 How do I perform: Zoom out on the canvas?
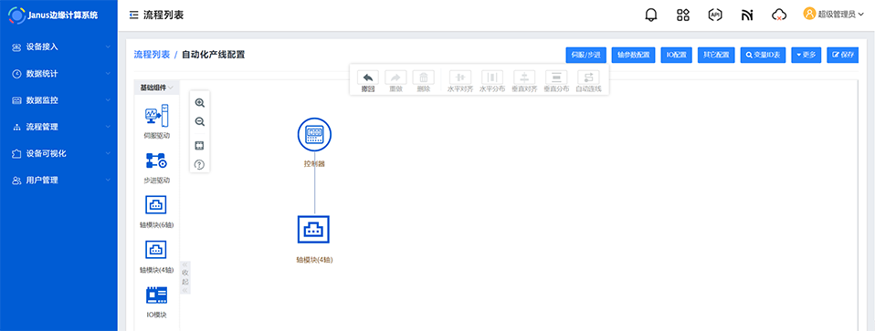(x=200, y=122)
